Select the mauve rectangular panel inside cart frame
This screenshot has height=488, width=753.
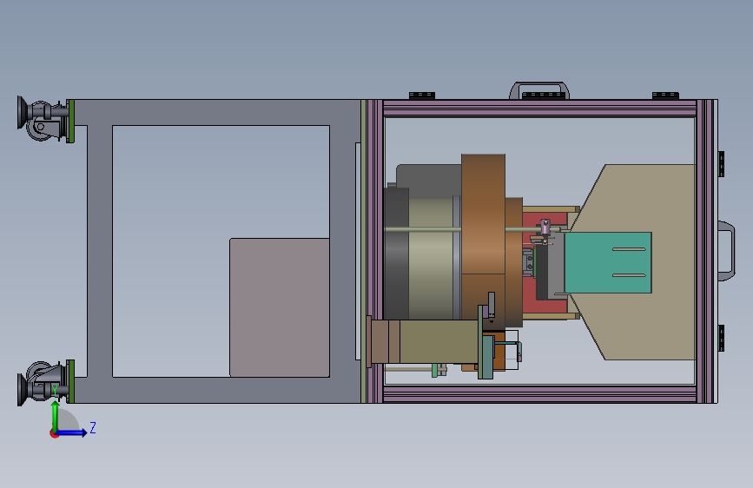pos(280,307)
